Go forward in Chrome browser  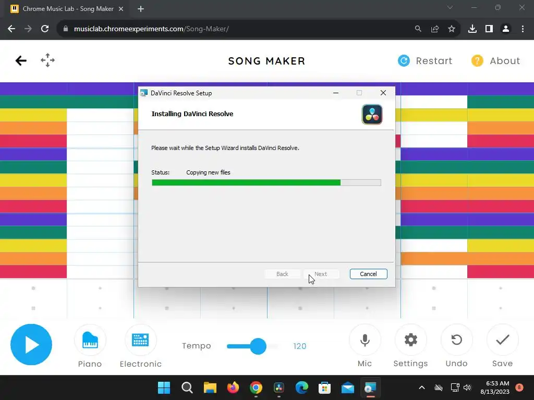coord(28,29)
